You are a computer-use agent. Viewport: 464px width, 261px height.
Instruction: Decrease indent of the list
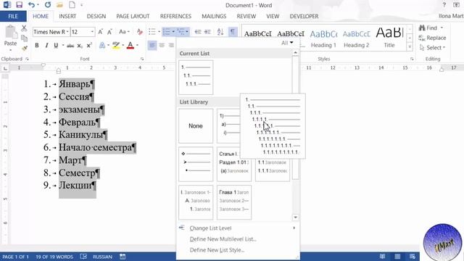pyautogui.click(x=198, y=32)
